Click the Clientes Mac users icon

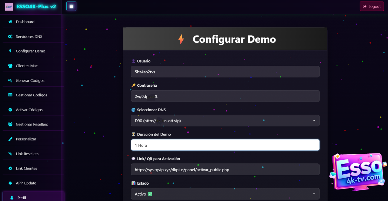point(10,66)
